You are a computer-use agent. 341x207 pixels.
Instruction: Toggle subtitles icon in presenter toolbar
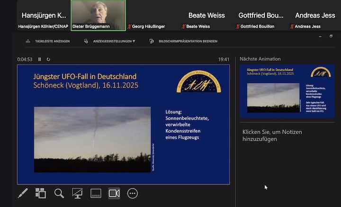coord(96,193)
